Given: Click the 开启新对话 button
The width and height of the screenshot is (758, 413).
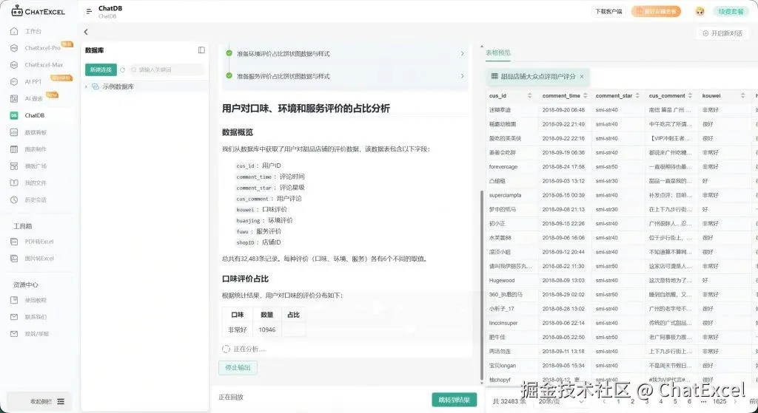Looking at the screenshot, I should (x=722, y=33).
